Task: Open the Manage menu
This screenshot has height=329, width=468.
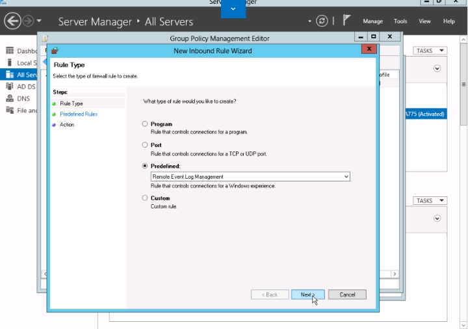Action: coord(372,21)
